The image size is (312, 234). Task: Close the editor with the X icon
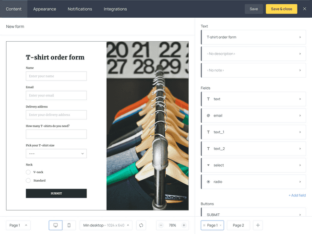point(305,9)
